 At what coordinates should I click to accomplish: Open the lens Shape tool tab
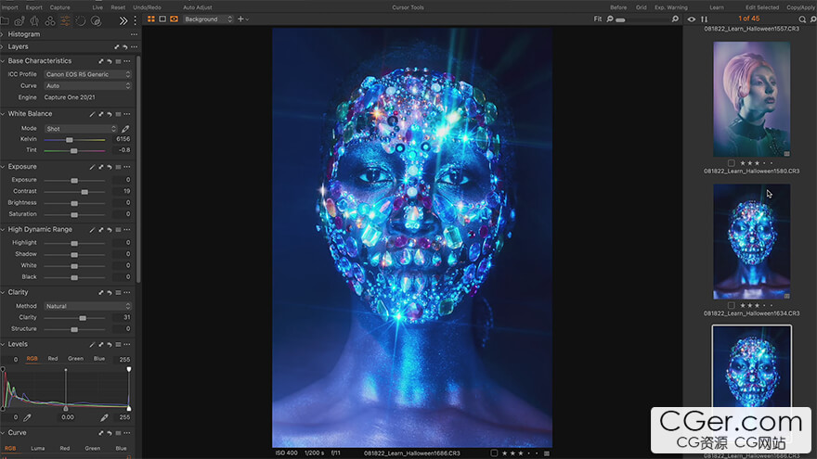point(34,21)
